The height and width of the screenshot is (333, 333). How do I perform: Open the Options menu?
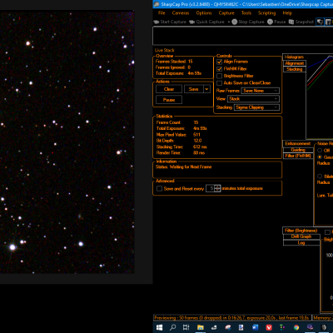[x=204, y=13]
